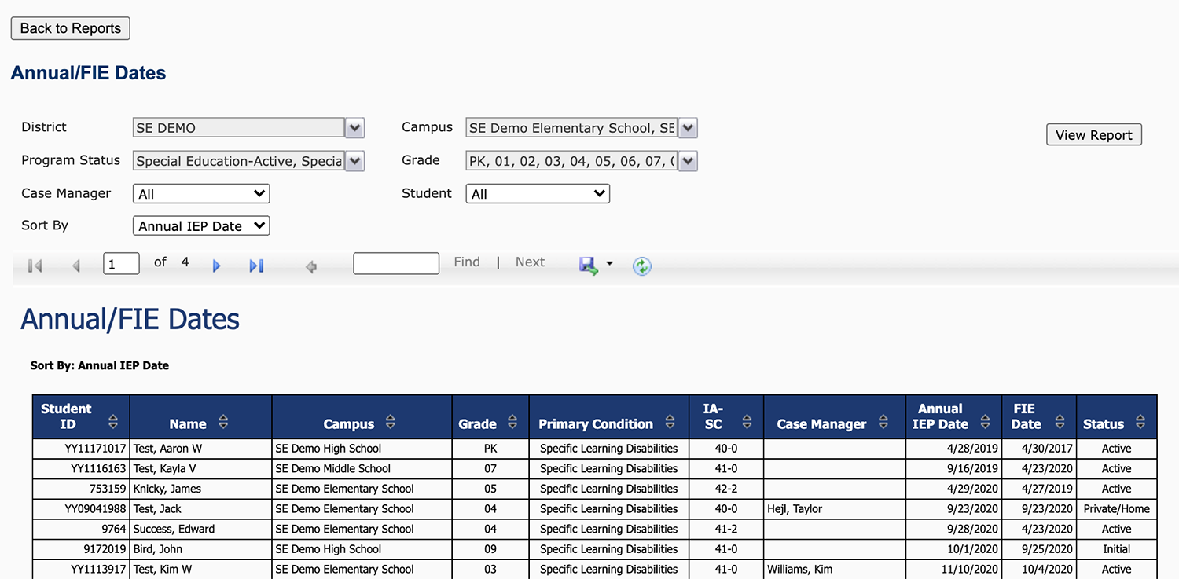This screenshot has width=1179, height=579.
Task: Sort by FIE Date column arrows
Action: (x=1060, y=422)
